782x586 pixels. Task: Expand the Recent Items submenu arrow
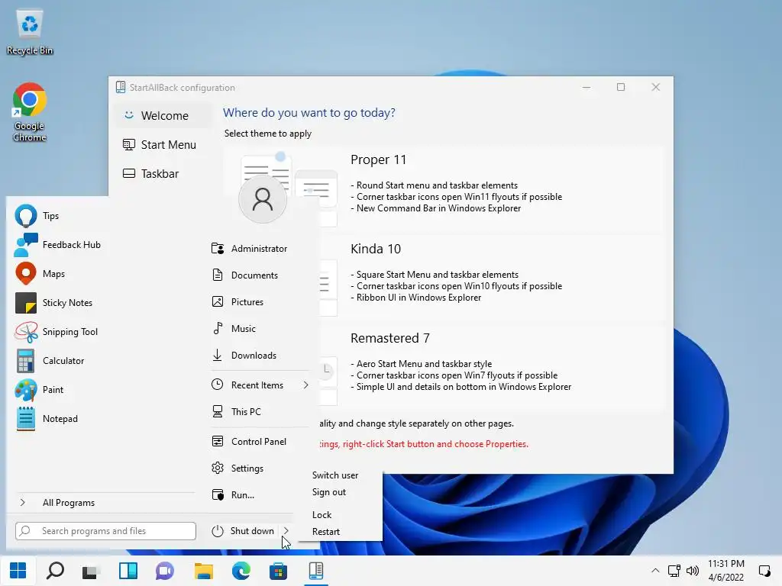[305, 385]
